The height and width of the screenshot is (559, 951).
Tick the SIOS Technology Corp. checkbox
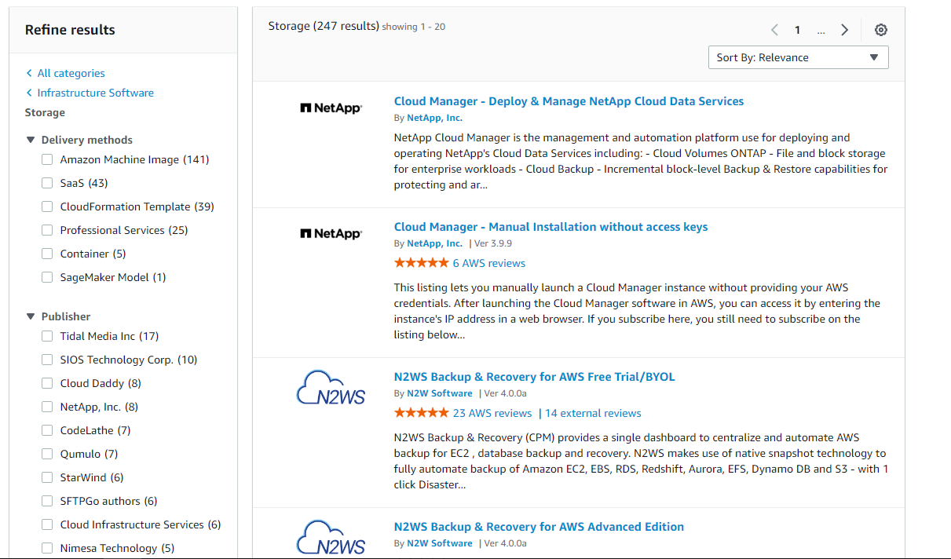(47, 360)
